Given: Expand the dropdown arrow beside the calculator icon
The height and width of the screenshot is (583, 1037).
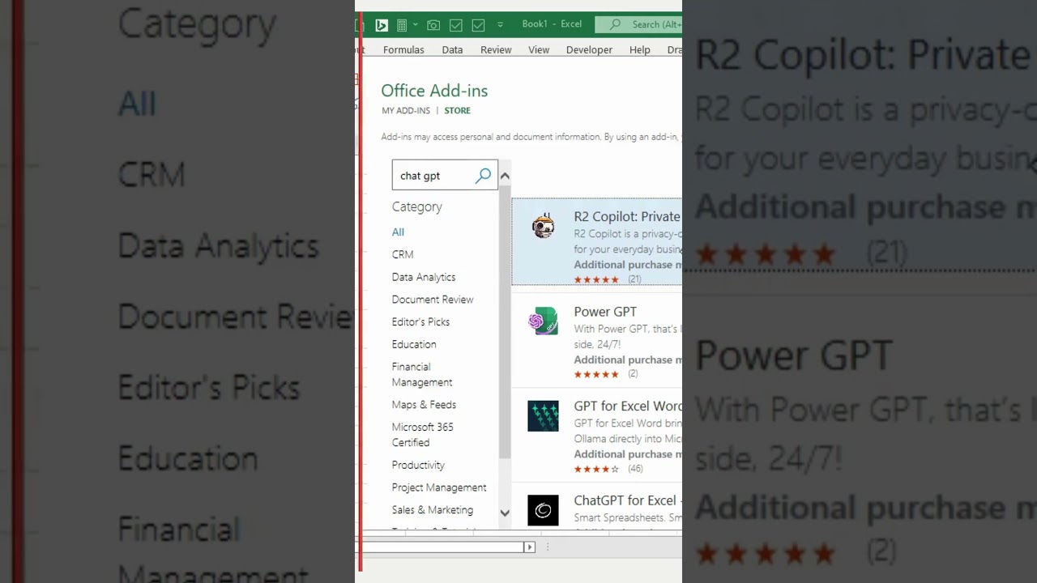Looking at the screenshot, I should point(415,25).
